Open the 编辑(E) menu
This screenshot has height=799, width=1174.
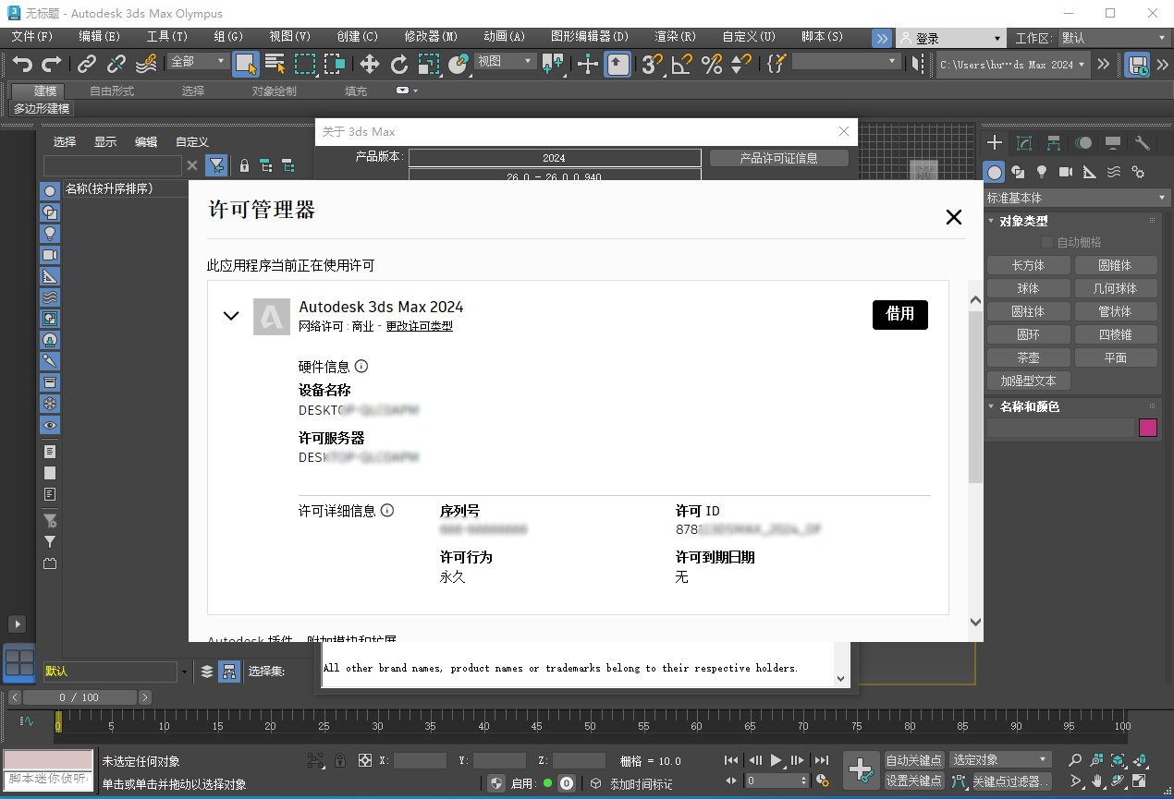click(x=100, y=37)
